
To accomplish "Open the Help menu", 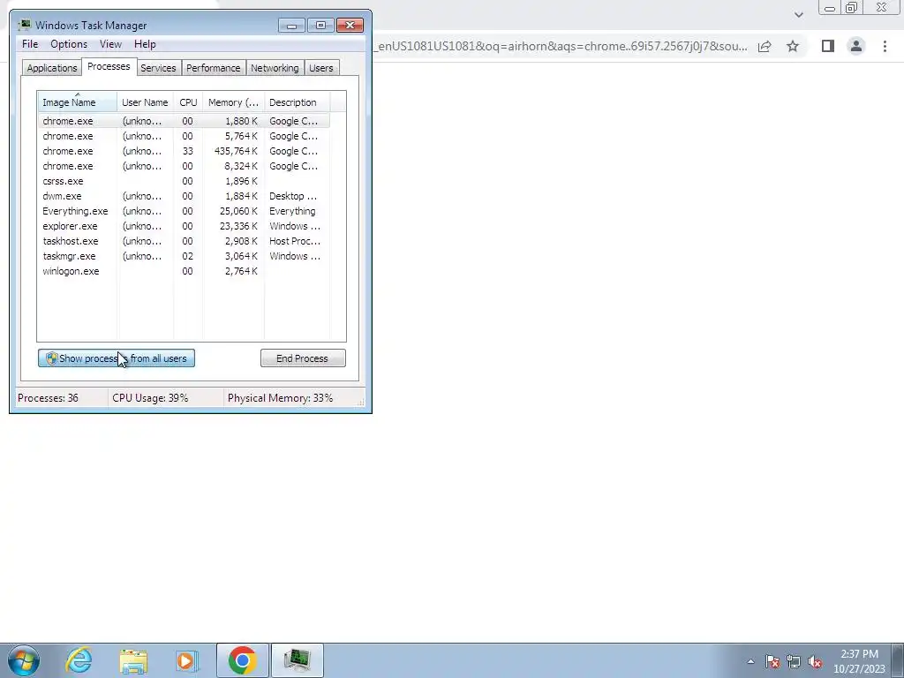I will point(145,44).
